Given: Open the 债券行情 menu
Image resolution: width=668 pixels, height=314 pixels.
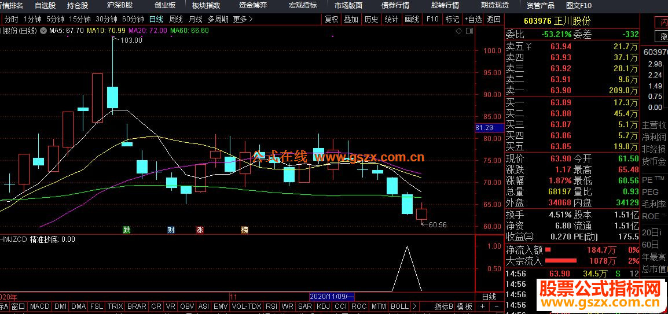Looking at the screenshot, I should (395, 6).
